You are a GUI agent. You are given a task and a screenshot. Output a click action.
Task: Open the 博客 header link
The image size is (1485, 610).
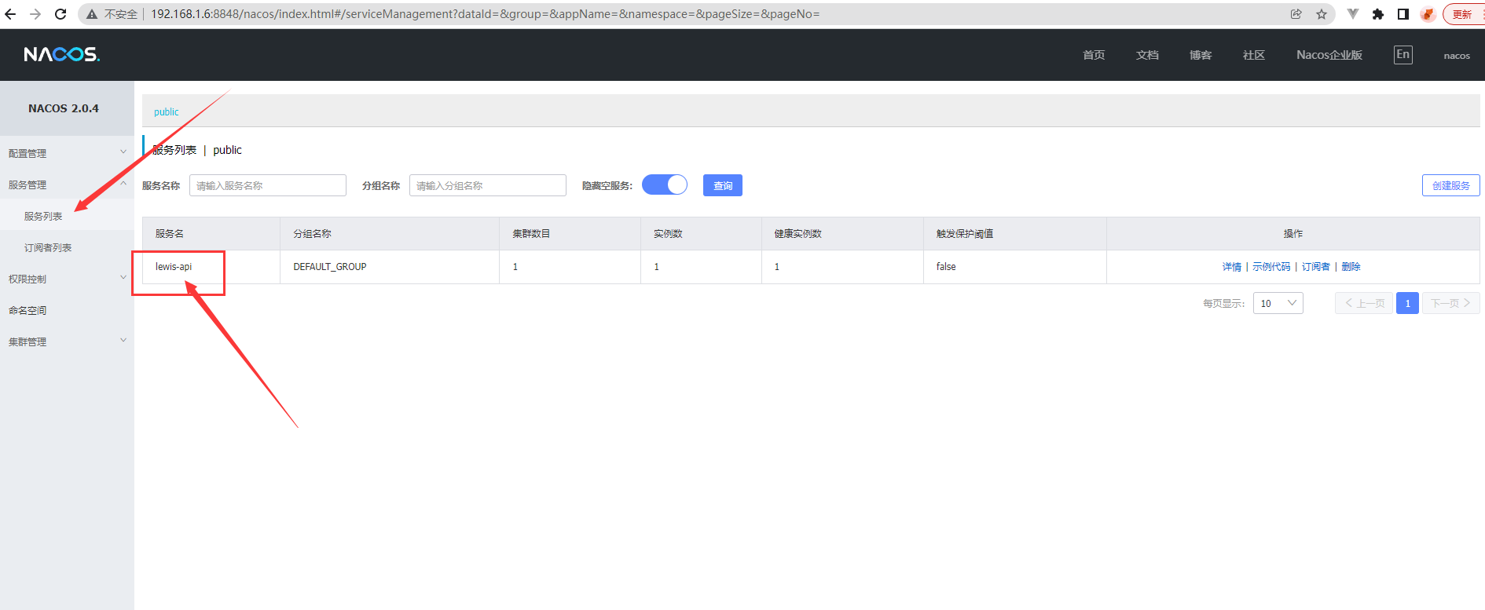pyautogui.click(x=1201, y=55)
